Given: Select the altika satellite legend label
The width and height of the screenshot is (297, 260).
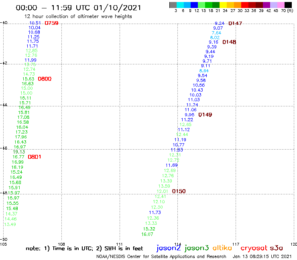Looking at the screenshot, I should click(222, 248).
